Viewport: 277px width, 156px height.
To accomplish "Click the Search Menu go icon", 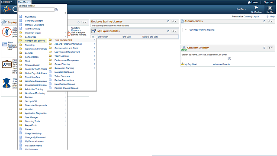I will pyautogui.click(x=56, y=10).
